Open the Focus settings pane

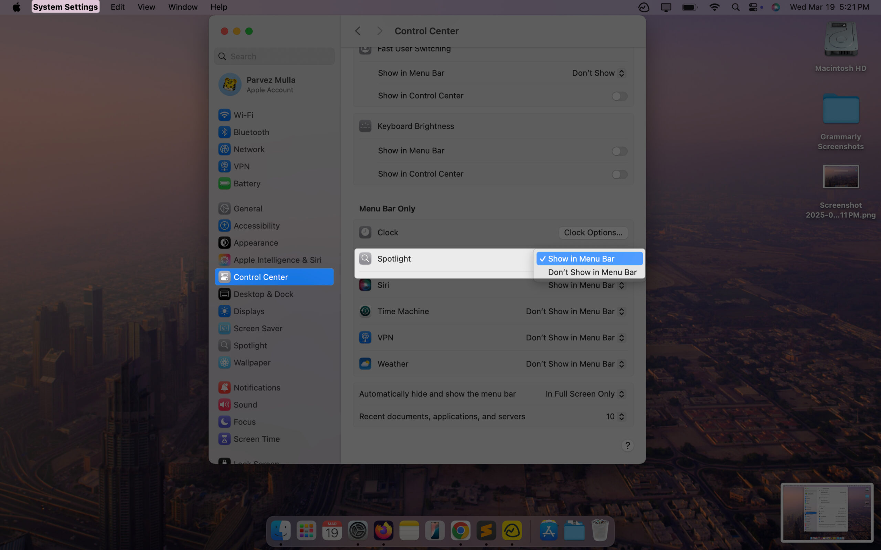tap(244, 421)
